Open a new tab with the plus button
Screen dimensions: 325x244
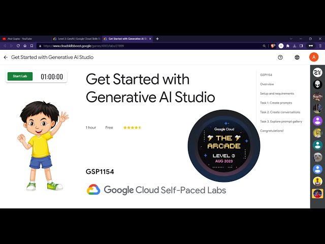(157, 39)
